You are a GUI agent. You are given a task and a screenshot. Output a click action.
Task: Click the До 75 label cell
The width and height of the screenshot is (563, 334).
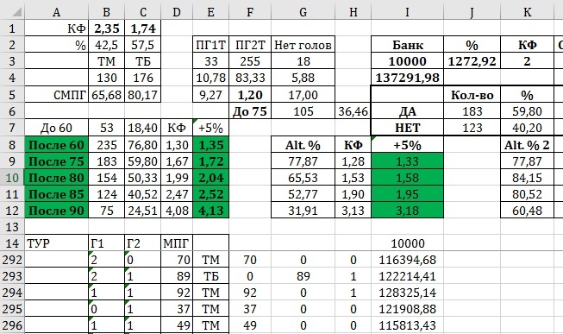pyautogui.click(x=250, y=111)
